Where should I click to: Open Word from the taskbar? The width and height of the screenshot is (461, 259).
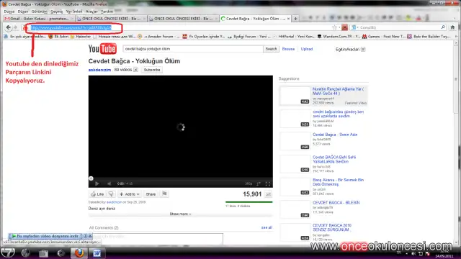click(x=97, y=253)
